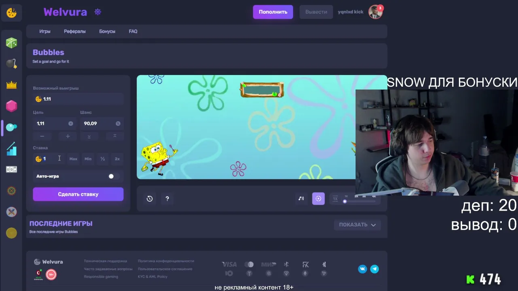Increase the chance with up chevron
The width and height of the screenshot is (518, 291).
click(x=115, y=136)
